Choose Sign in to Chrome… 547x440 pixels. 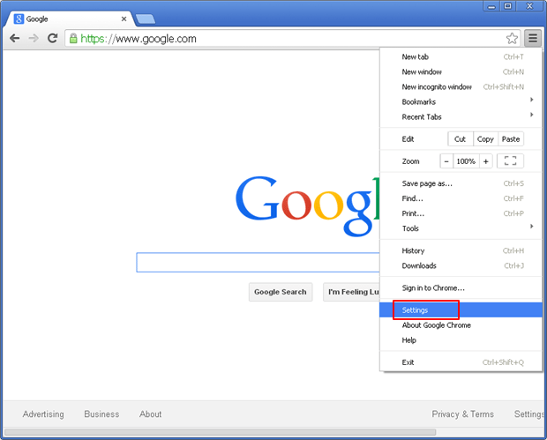tap(461, 288)
